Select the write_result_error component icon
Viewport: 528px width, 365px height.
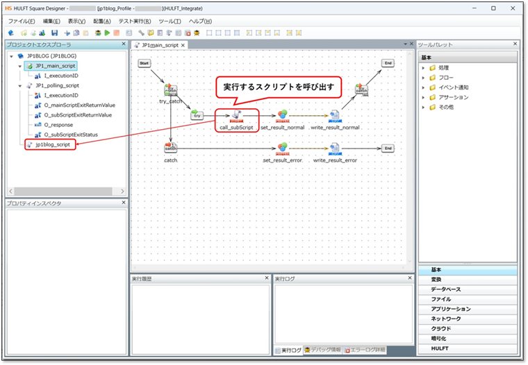coord(335,148)
